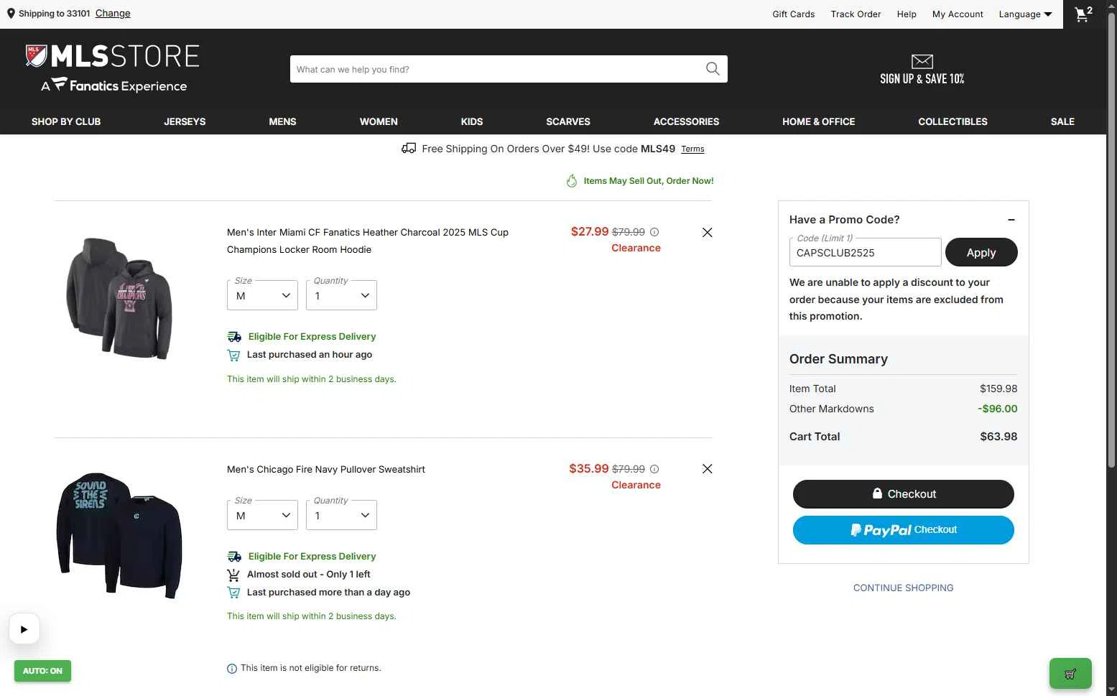Open the Scarves menu

[x=568, y=121]
